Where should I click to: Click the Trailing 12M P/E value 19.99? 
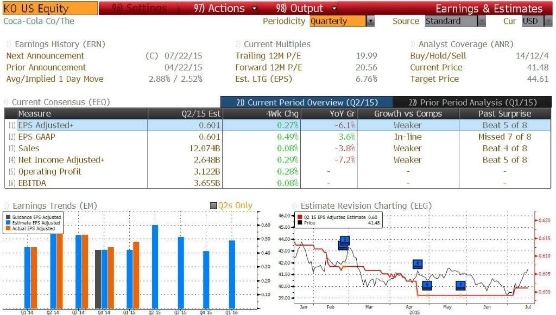click(x=367, y=56)
